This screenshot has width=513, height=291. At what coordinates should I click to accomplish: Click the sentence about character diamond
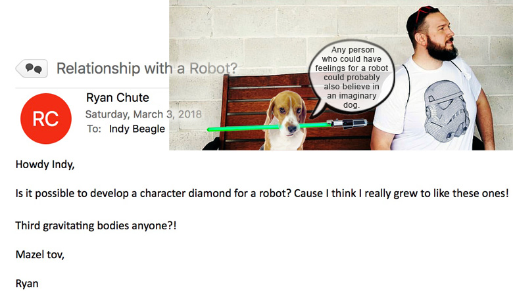(x=262, y=193)
